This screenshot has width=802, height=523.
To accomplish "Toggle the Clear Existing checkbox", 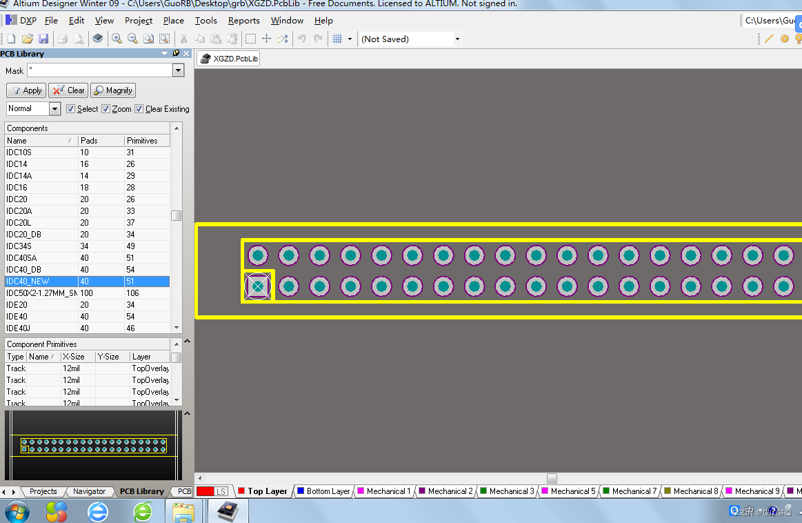I will (139, 108).
